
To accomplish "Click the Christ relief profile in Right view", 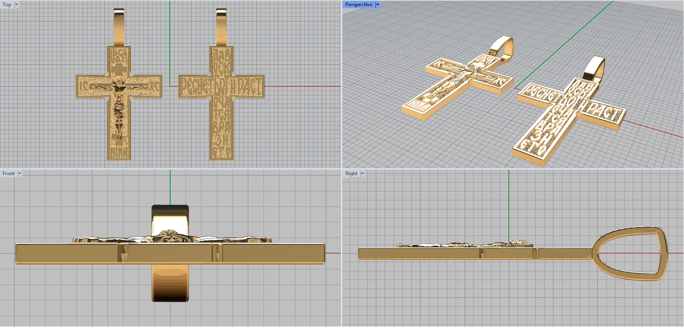I will click(x=462, y=245).
